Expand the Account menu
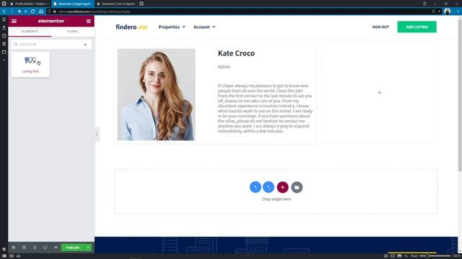Image resolution: width=462 pixels, height=259 pixels. point(204,27)
